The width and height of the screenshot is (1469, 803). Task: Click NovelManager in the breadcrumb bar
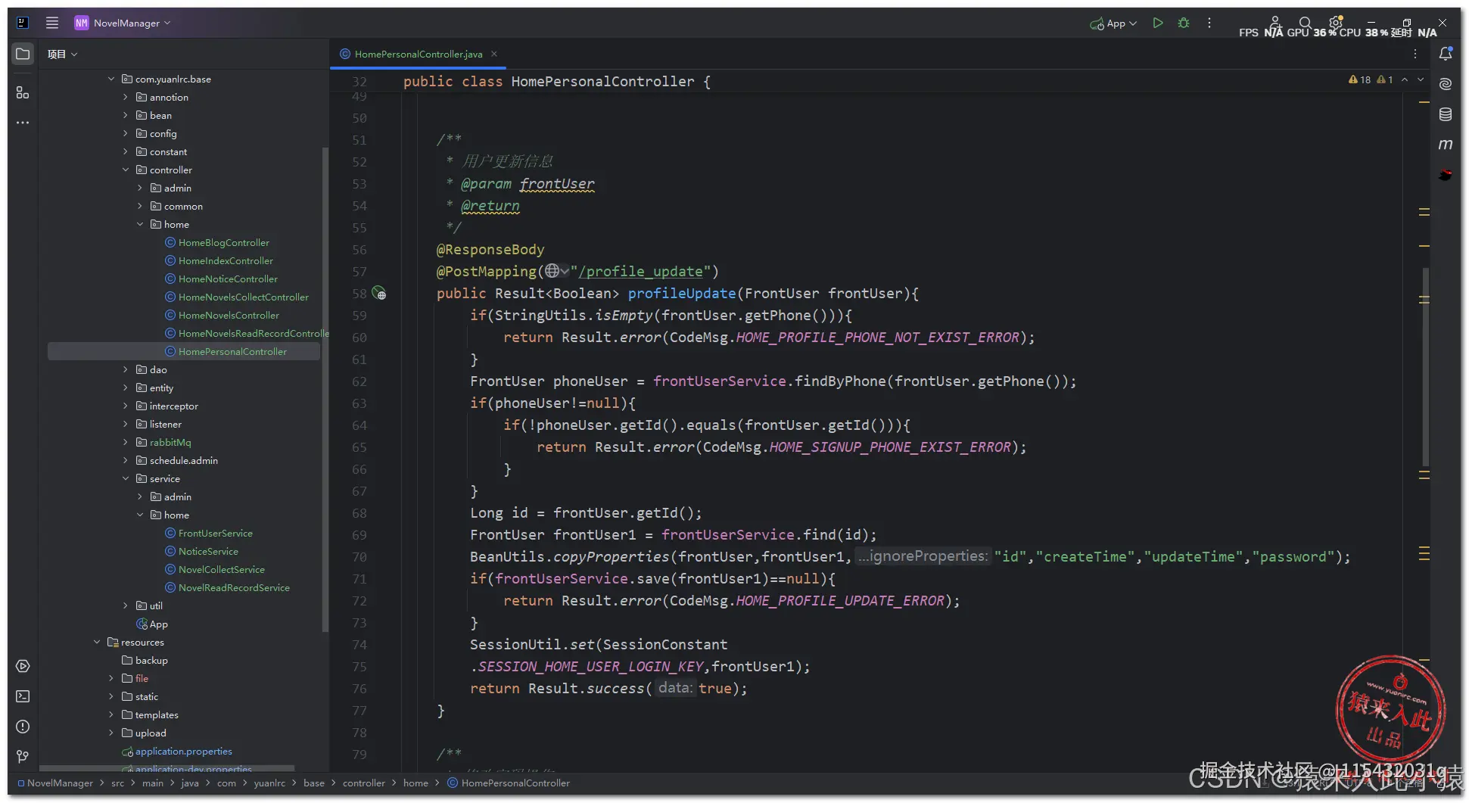60,783
